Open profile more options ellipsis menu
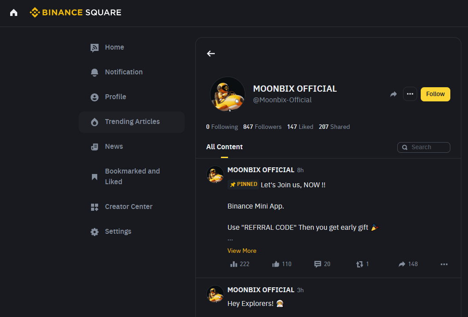Image resolution: width=468 pixels, height=317 pixels. coord(410,94)
